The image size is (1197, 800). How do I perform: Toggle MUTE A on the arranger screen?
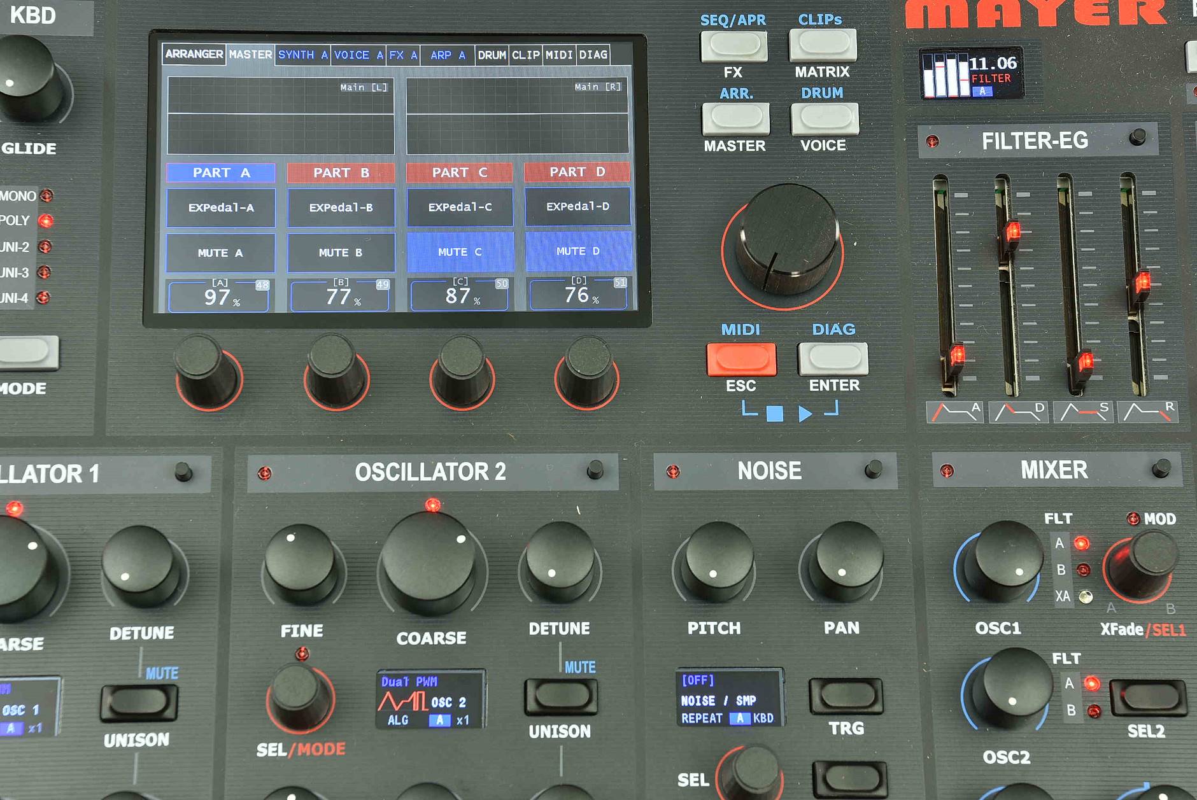(x=220, y=253)
